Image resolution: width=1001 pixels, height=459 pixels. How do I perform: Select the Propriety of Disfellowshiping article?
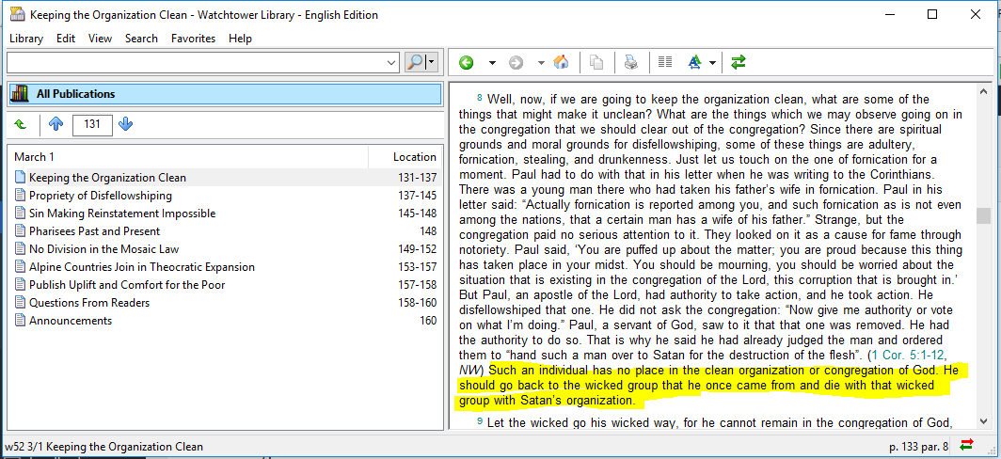[100, 196]
